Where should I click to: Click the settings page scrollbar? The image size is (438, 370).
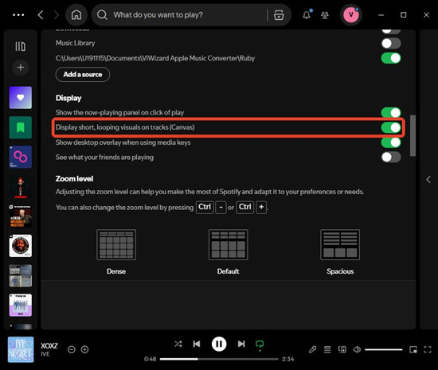tap(413, 135)
